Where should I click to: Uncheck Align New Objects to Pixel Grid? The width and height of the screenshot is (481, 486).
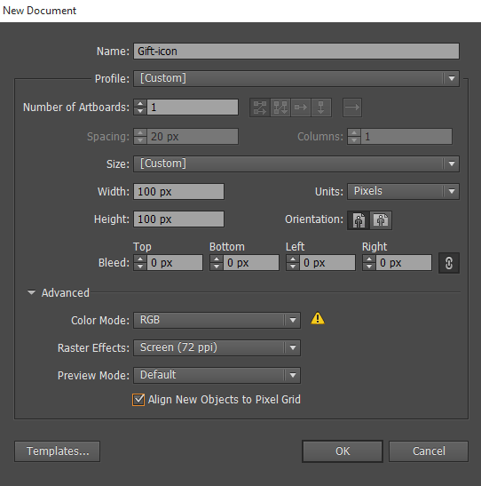(x=138, y=400)
